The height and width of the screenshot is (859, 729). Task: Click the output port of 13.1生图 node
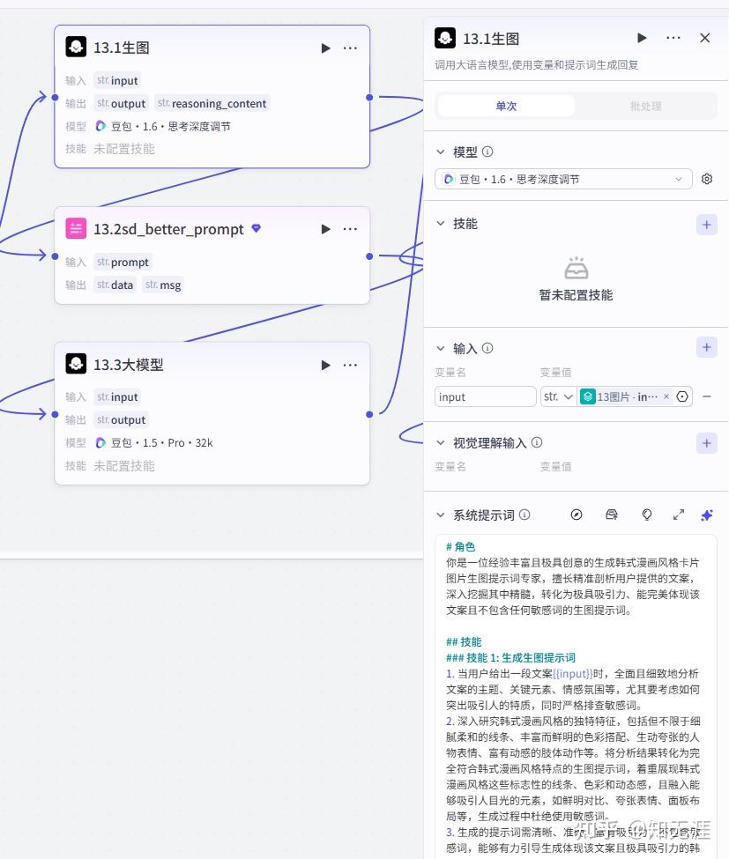(x=369, y=98)
